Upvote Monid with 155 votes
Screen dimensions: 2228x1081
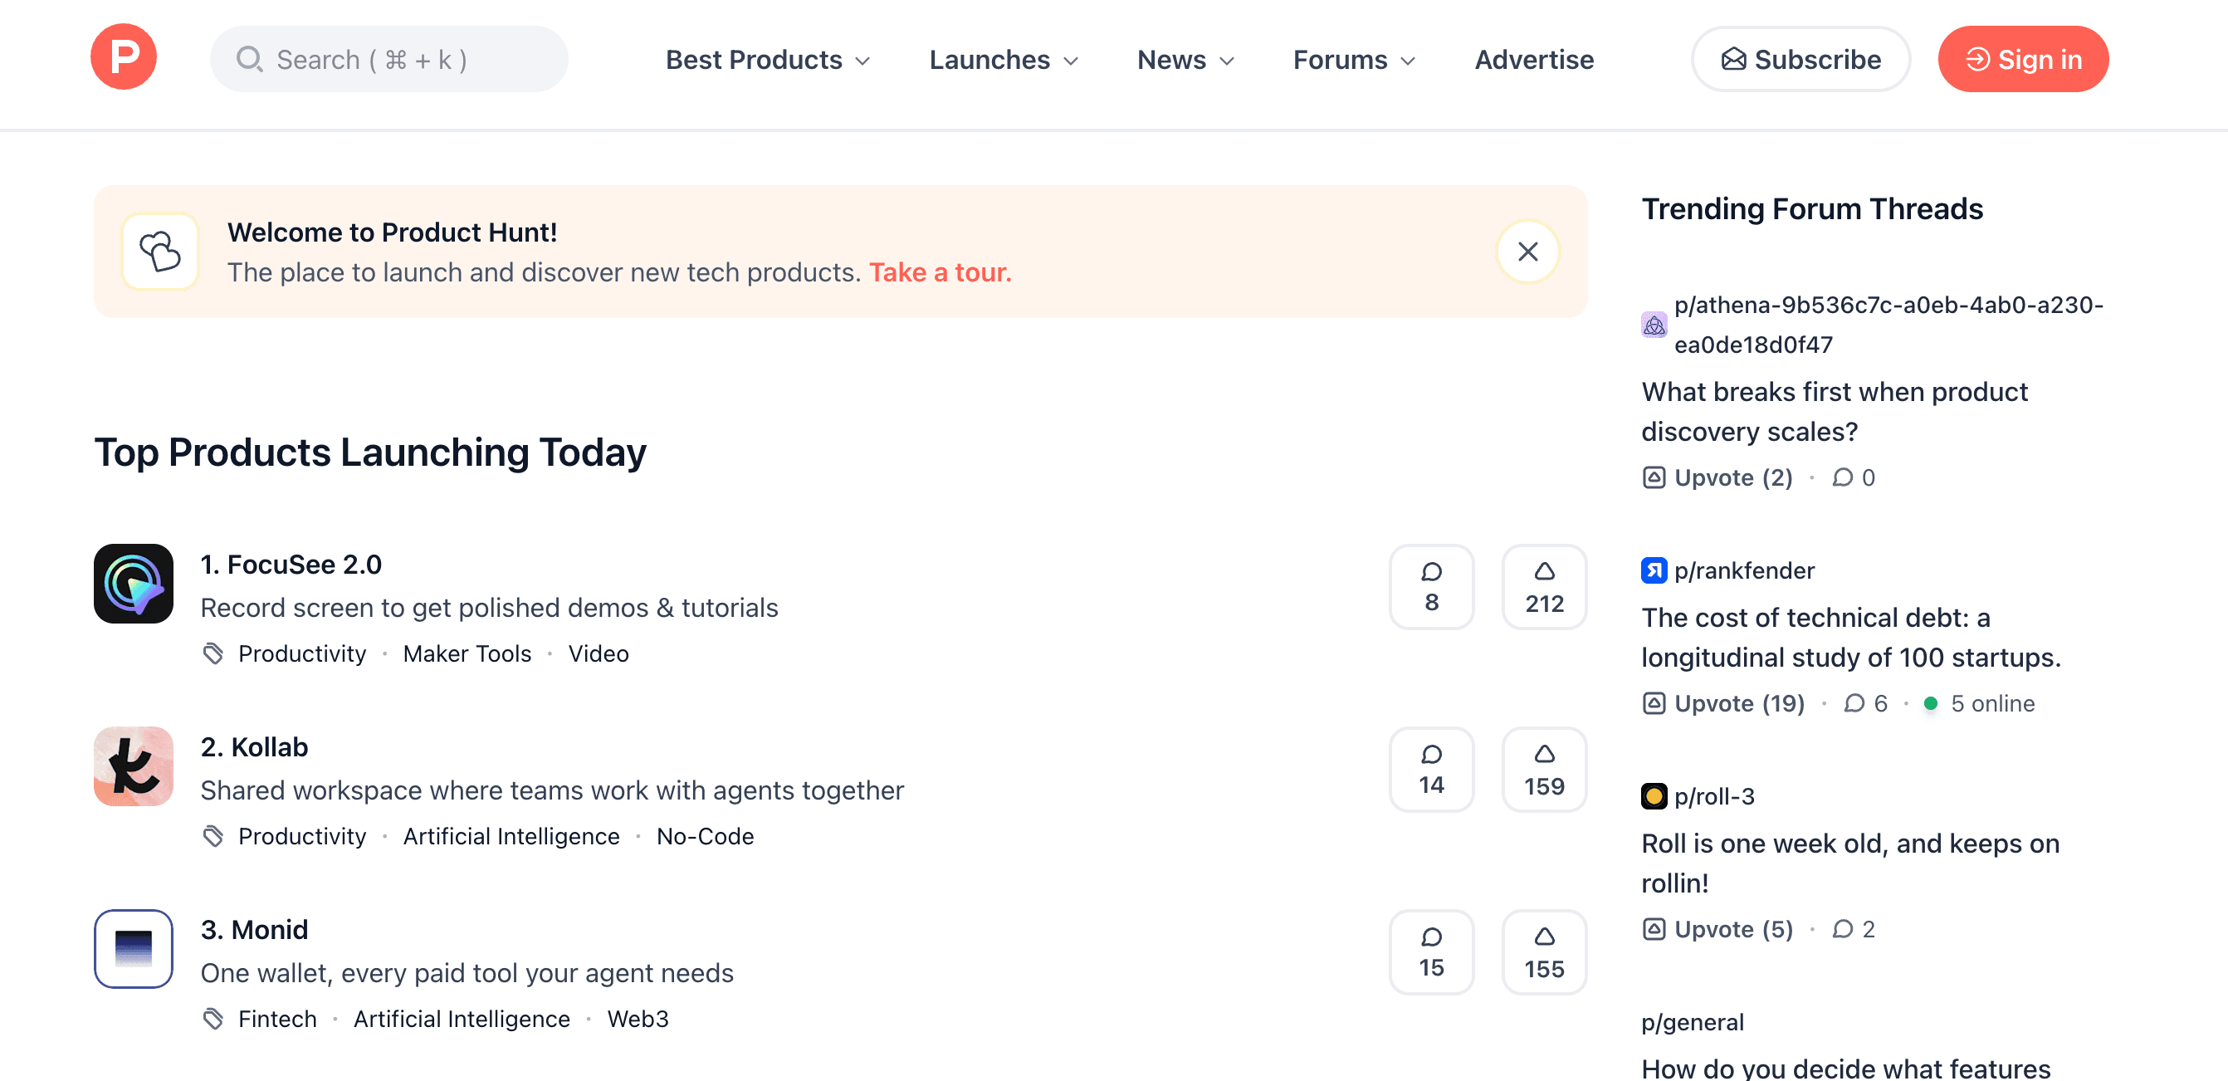point(1544,952)
